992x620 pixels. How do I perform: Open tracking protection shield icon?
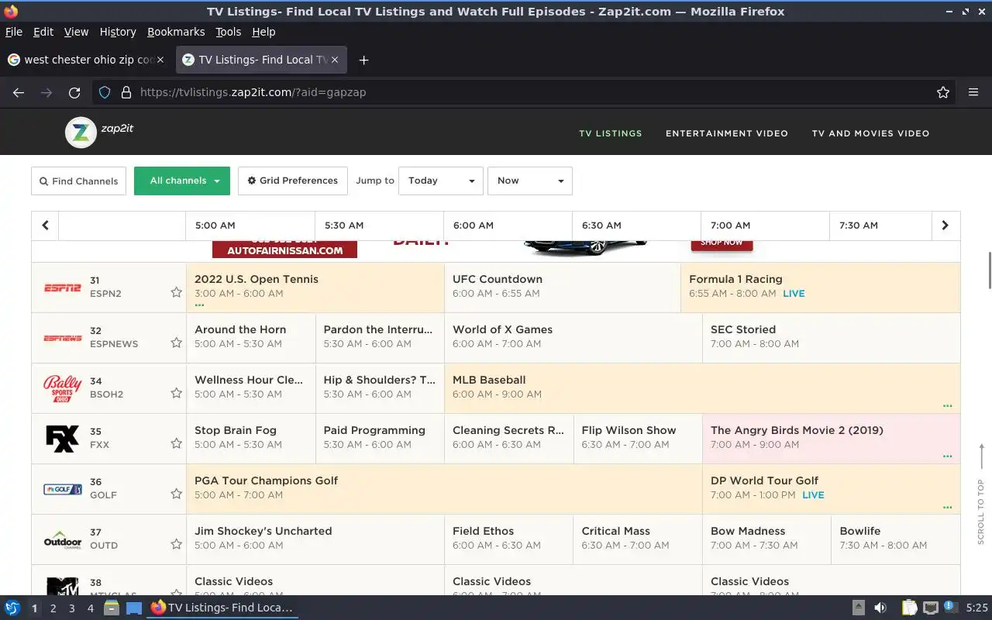[105, 92]
